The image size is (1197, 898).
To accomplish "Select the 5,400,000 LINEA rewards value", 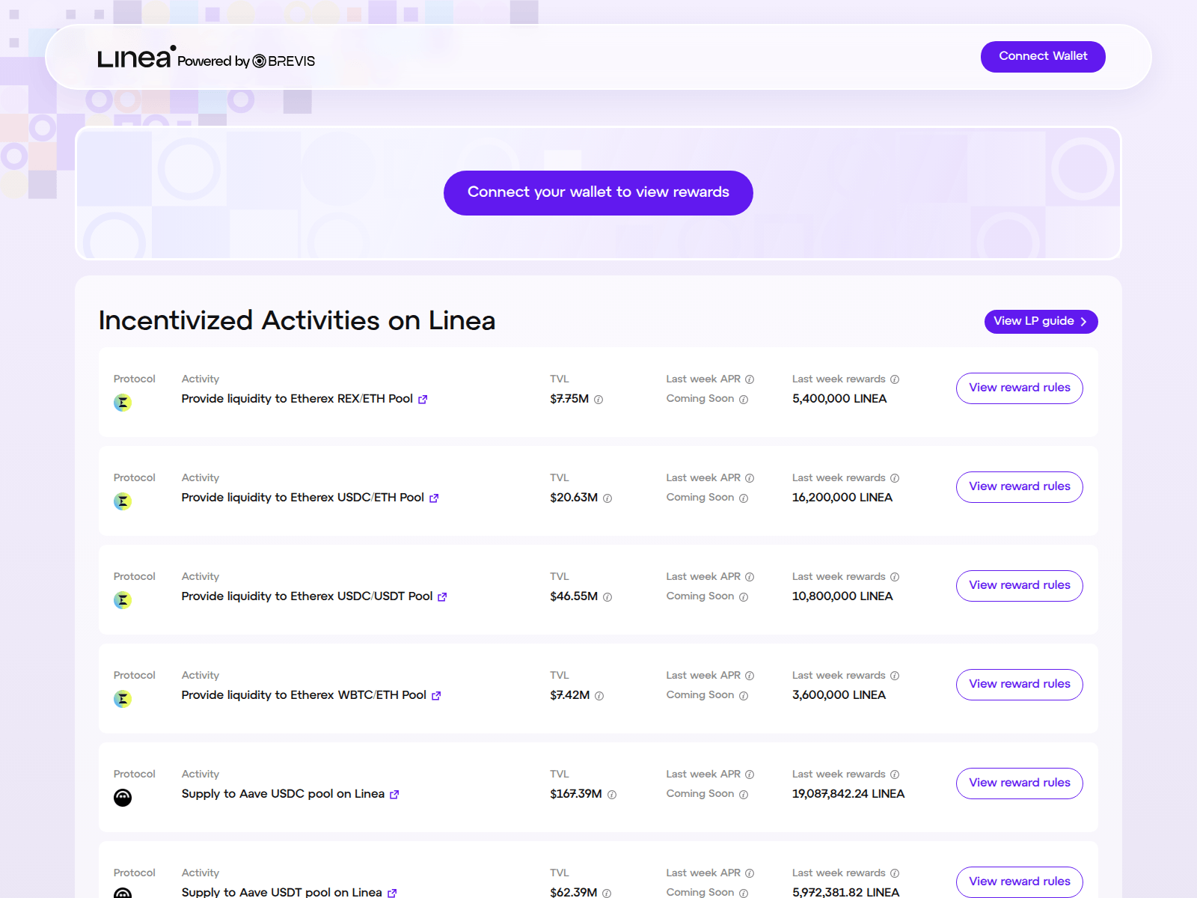I will tap(839, 399).
